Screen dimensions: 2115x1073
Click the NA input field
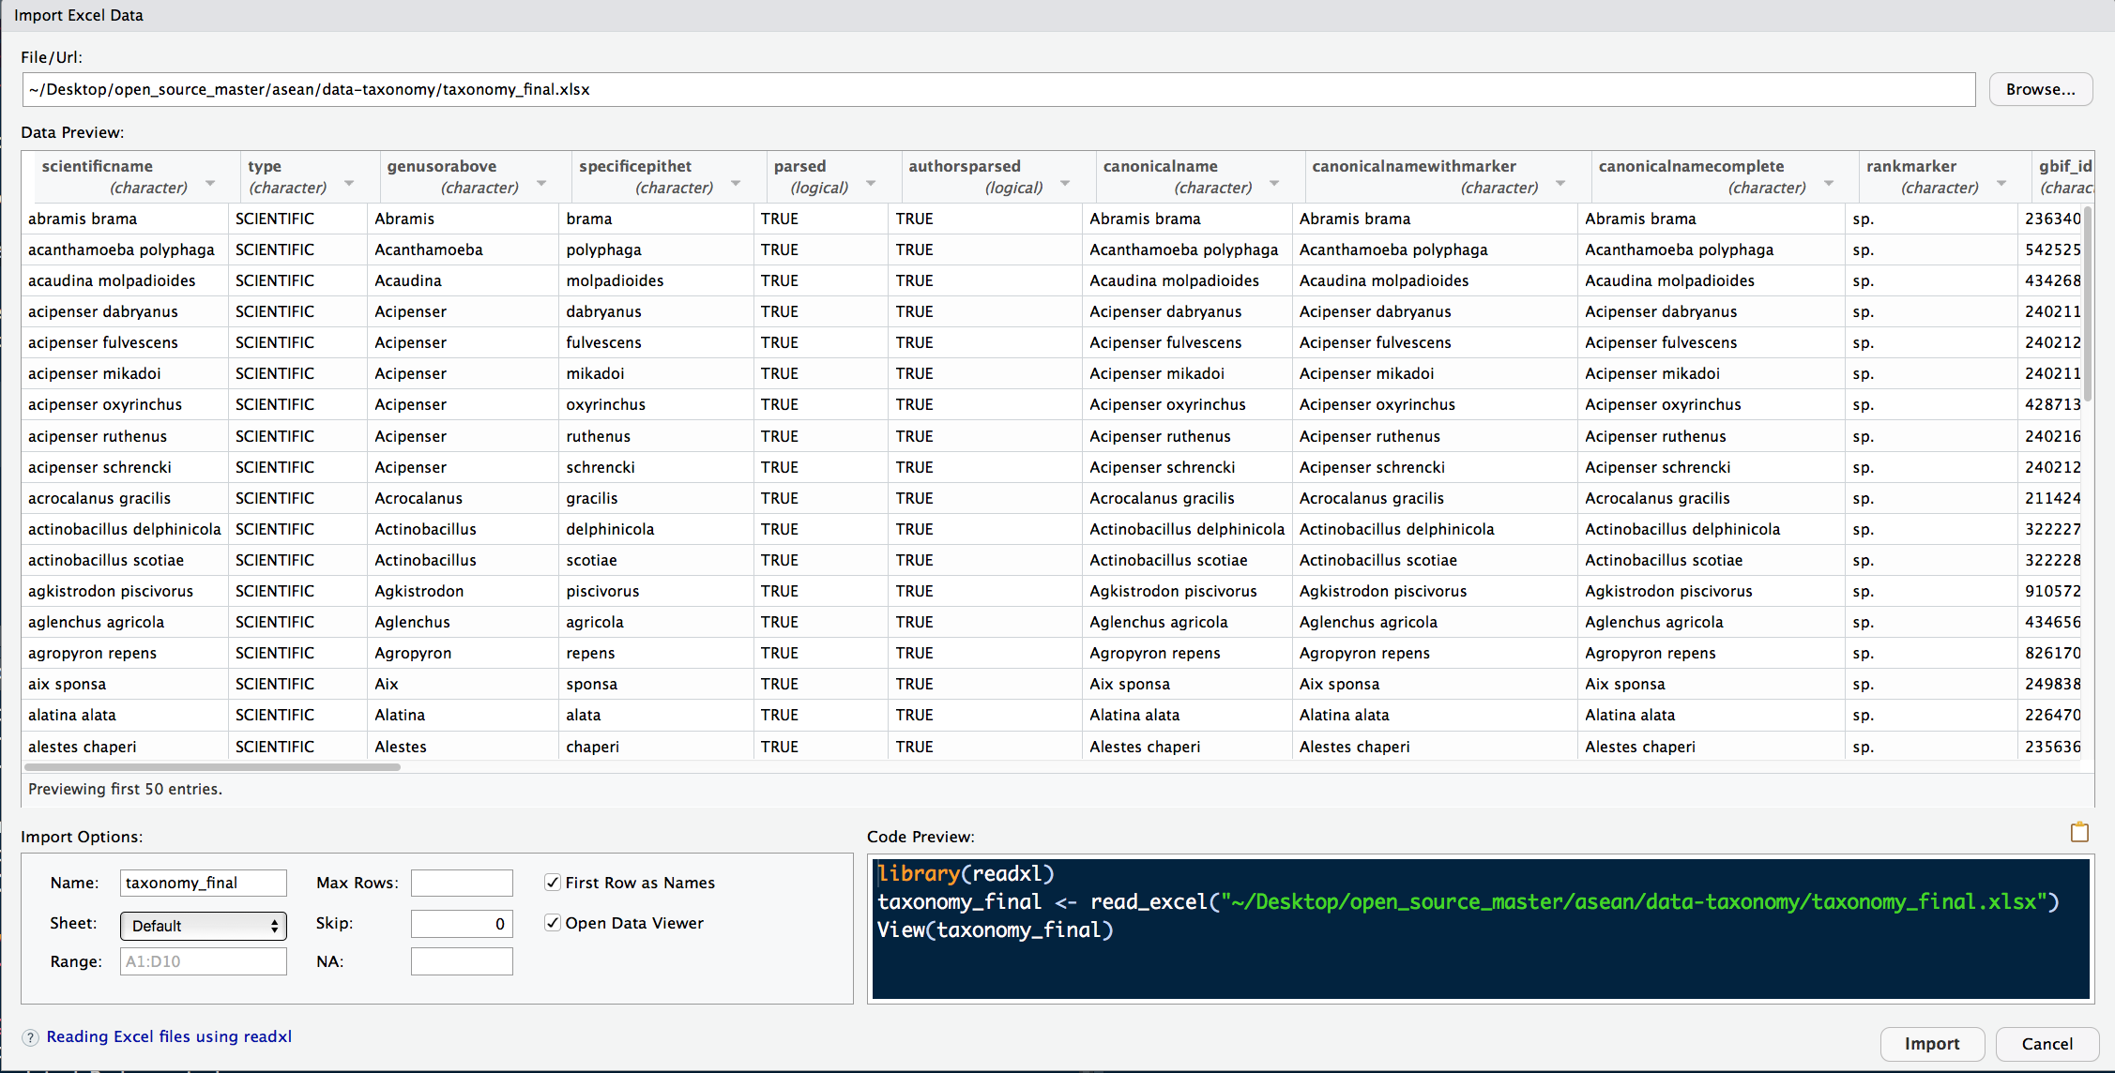[462, 961]
